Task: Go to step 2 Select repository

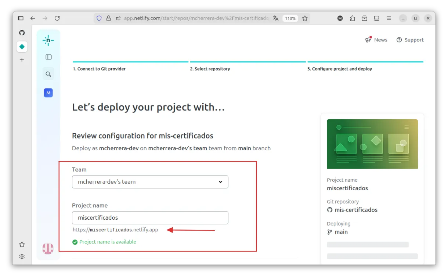Action: (210, 69)
